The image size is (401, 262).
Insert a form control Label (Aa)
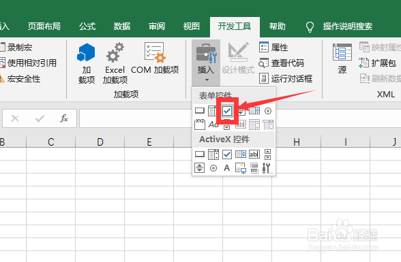(213, 125)
